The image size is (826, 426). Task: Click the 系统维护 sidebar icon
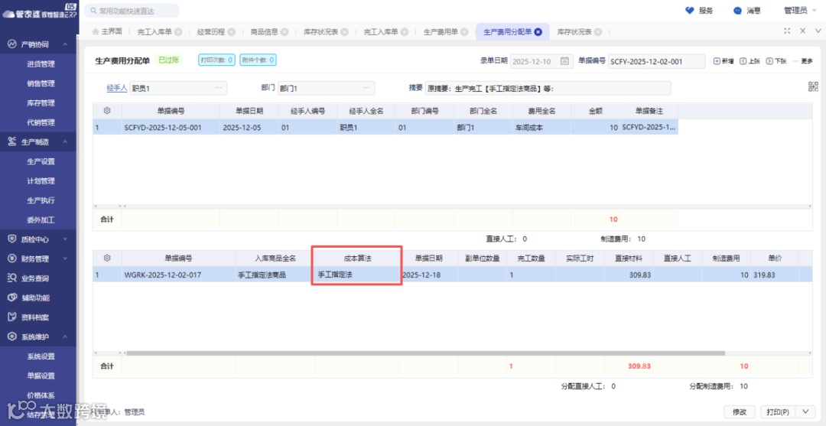(12, 337)
